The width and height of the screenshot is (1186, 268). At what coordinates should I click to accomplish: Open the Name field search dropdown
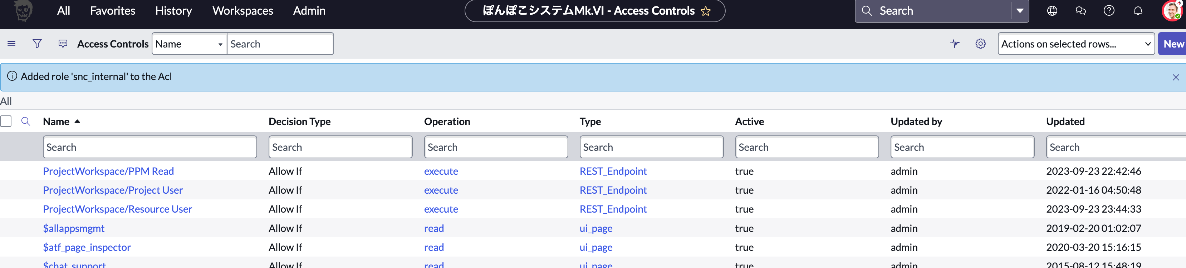189,44
